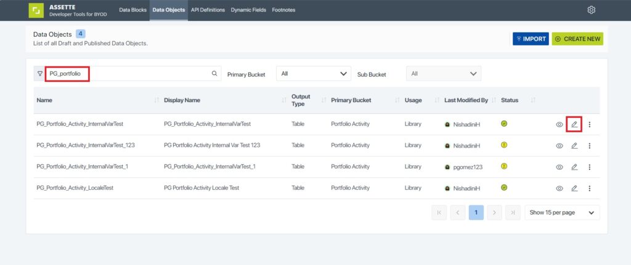The image size is (631, 265).
Task: Go to the next page of results
Action: click(495, 213)
